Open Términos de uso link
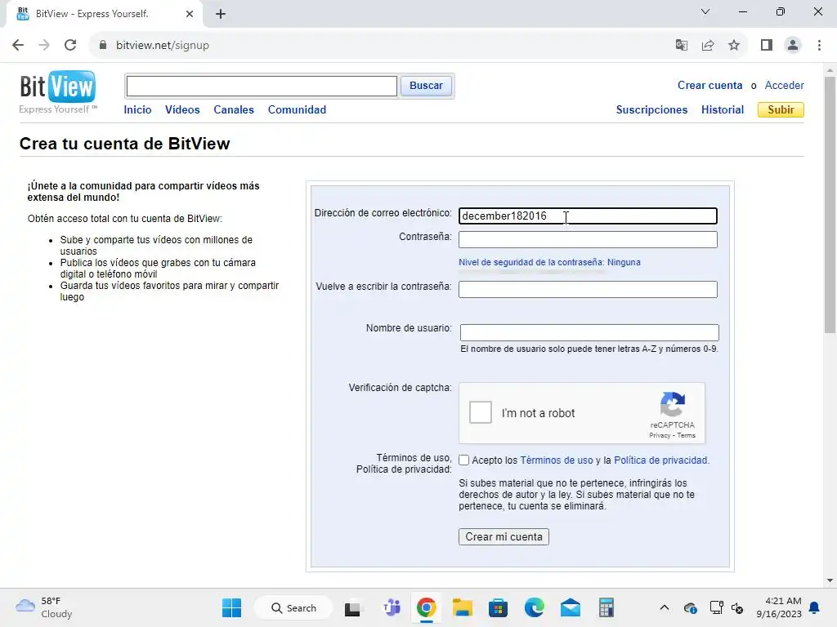Viewport: 837px width, 627px height. (556, 460)
